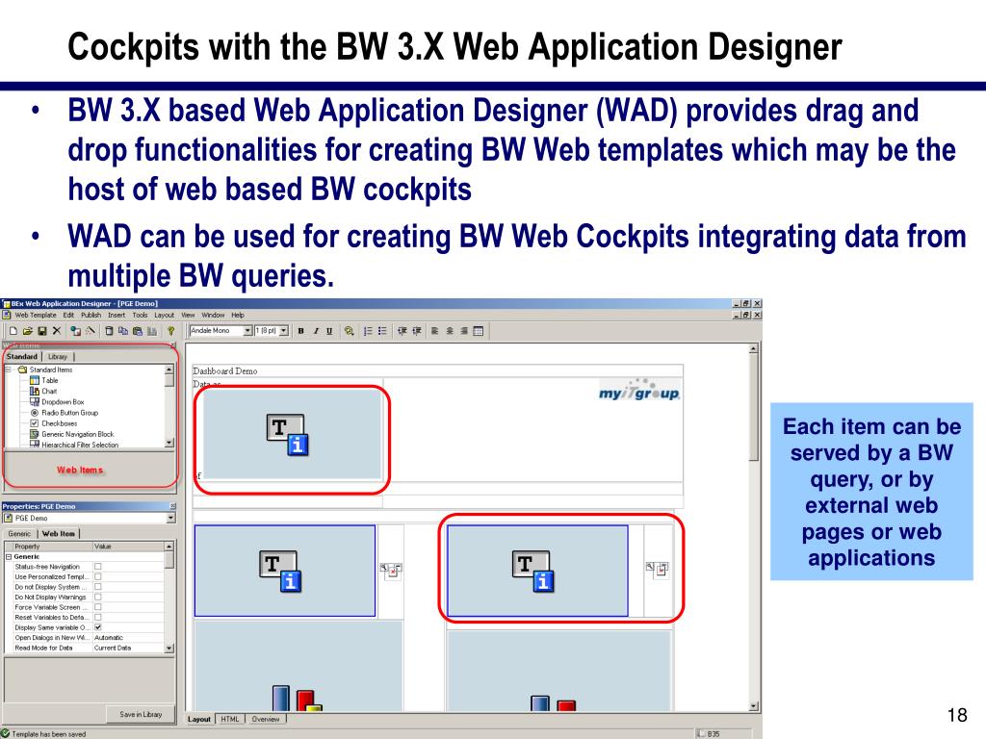Untick the Display Same variable checkbox

(98, 627)
